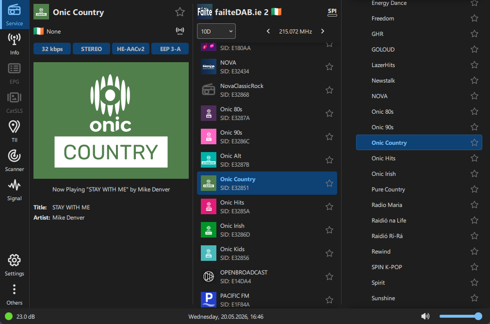Favorite NOVA in the ensemble list
Screen dimensions: 490x324
329,67
